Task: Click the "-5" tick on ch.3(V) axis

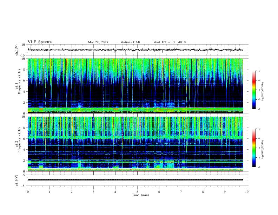Action: [x=24, y=186]
